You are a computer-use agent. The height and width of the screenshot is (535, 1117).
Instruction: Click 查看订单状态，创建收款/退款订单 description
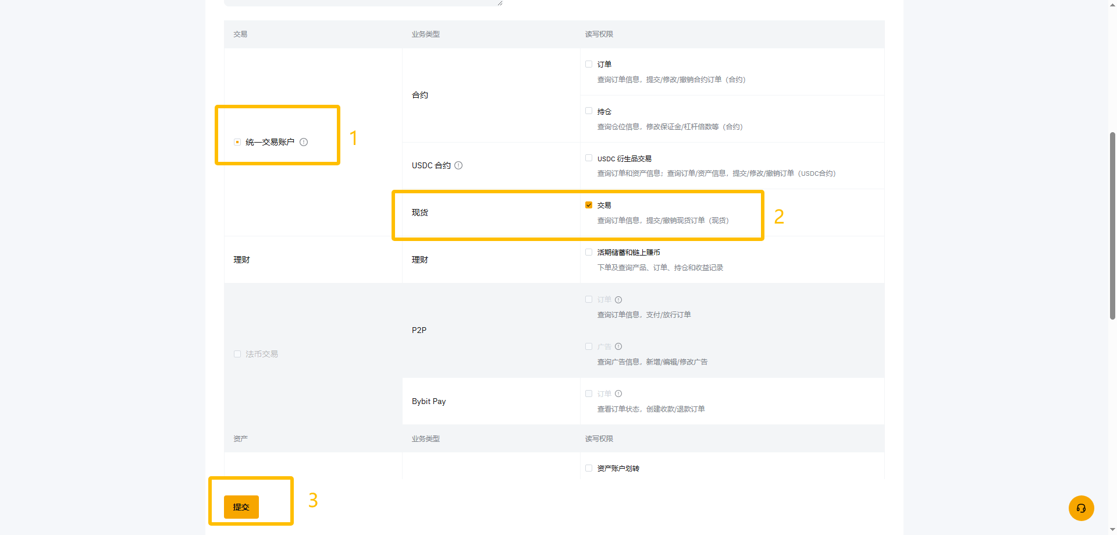[651, 409]
